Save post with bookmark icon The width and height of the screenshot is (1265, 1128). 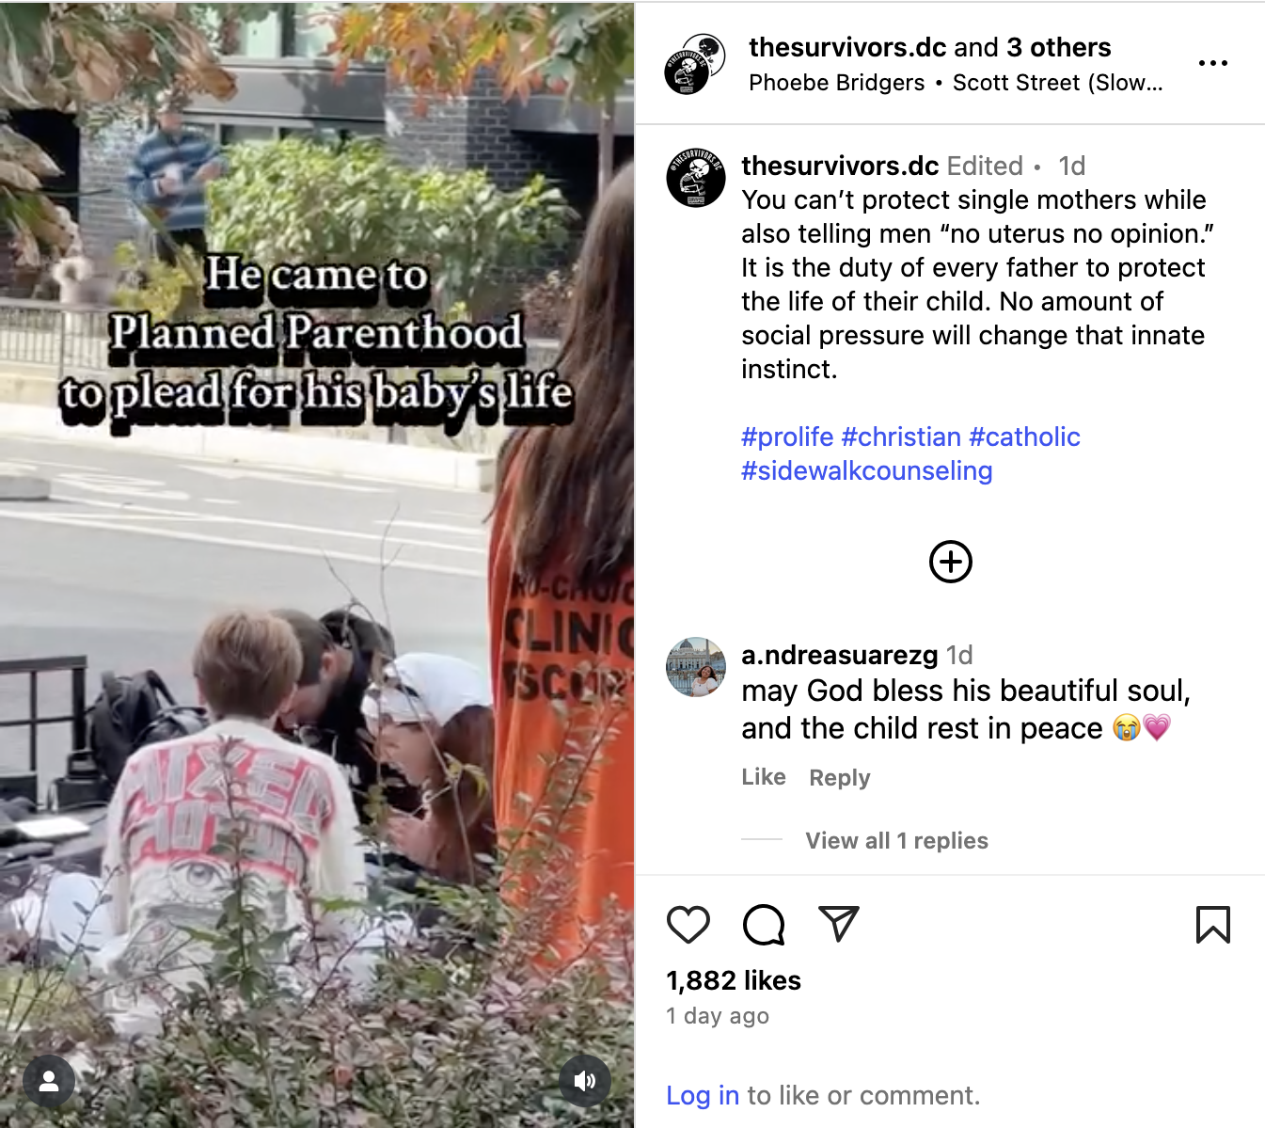pos(1213,925)
